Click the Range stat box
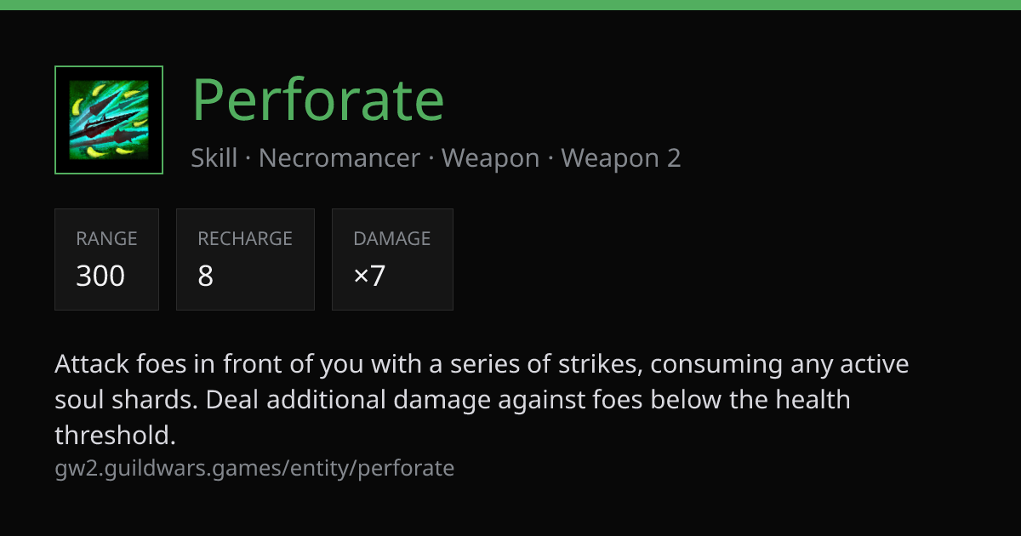1021x536 pixels. click(106, 259)
